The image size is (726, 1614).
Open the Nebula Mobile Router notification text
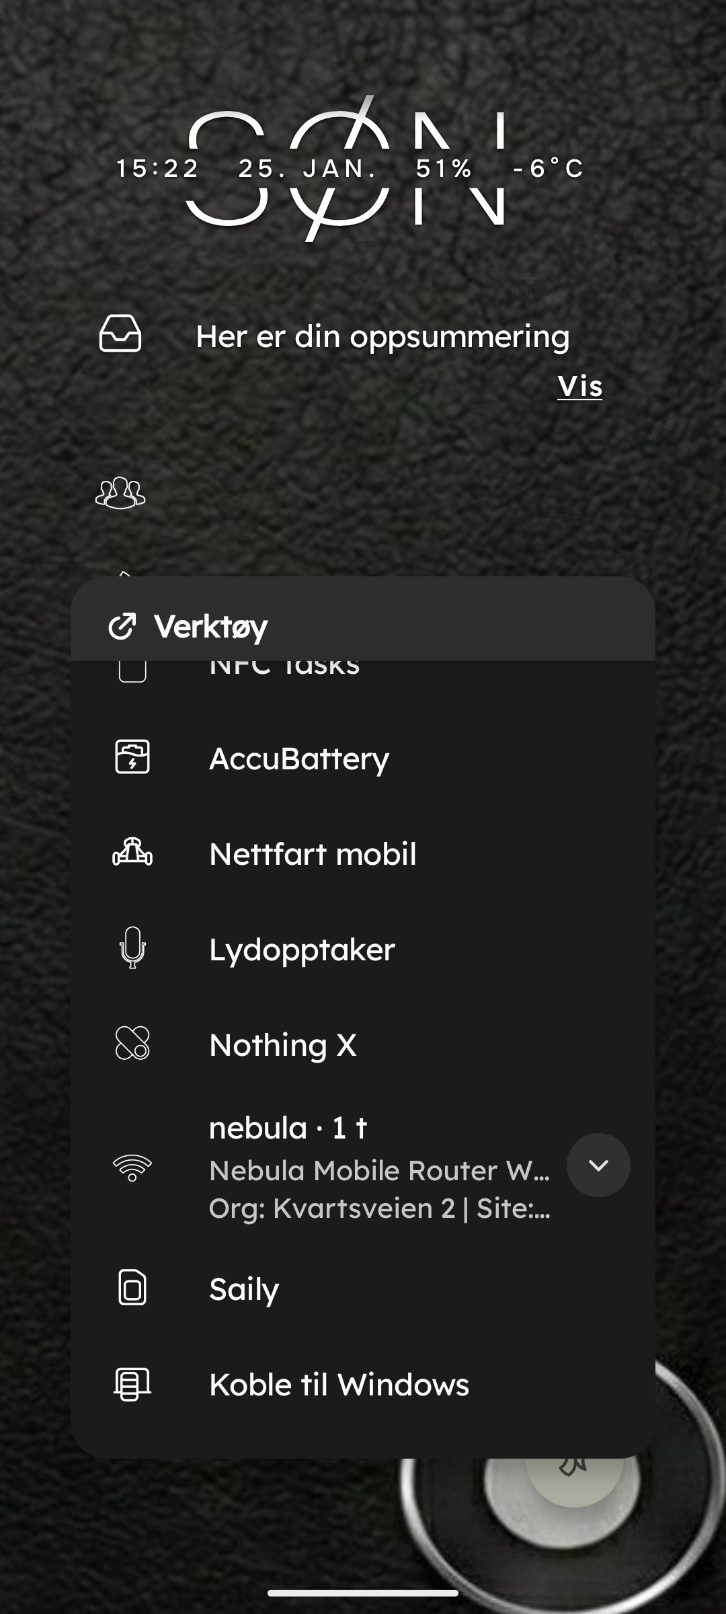point(380,1171)
